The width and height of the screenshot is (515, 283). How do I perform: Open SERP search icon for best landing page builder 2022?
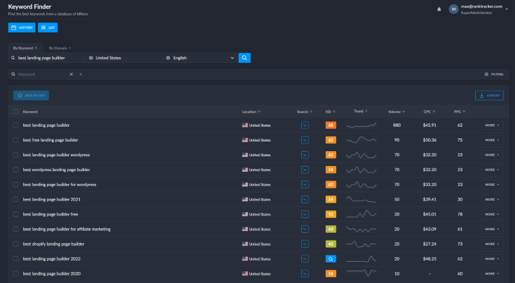[304, 259]
